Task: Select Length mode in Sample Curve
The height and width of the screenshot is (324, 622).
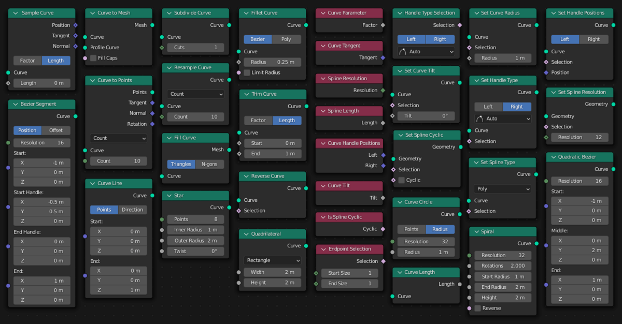Action: [56, 61]
